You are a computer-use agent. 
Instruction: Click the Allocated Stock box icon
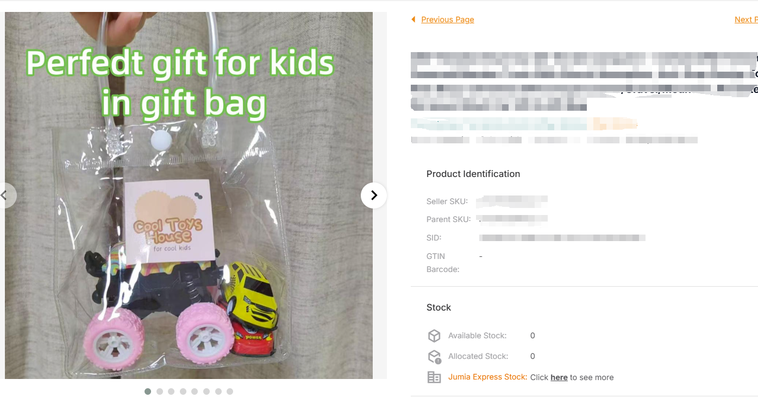pos(434,357)
